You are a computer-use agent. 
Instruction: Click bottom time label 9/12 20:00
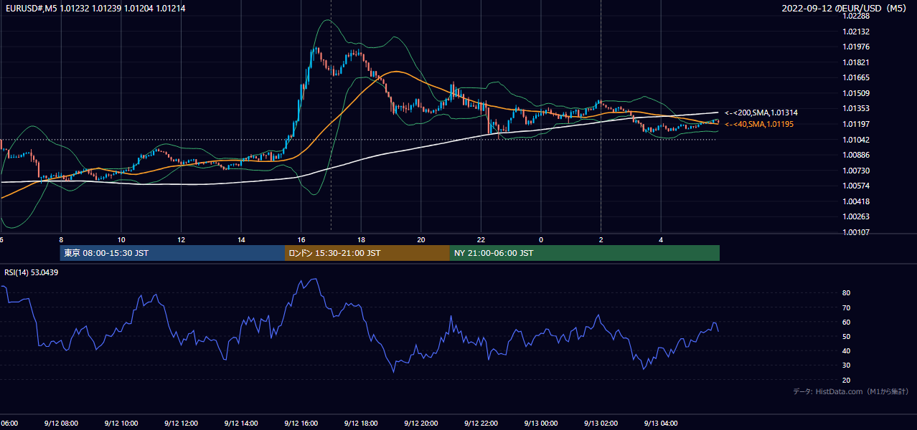(x=420, y=424)
